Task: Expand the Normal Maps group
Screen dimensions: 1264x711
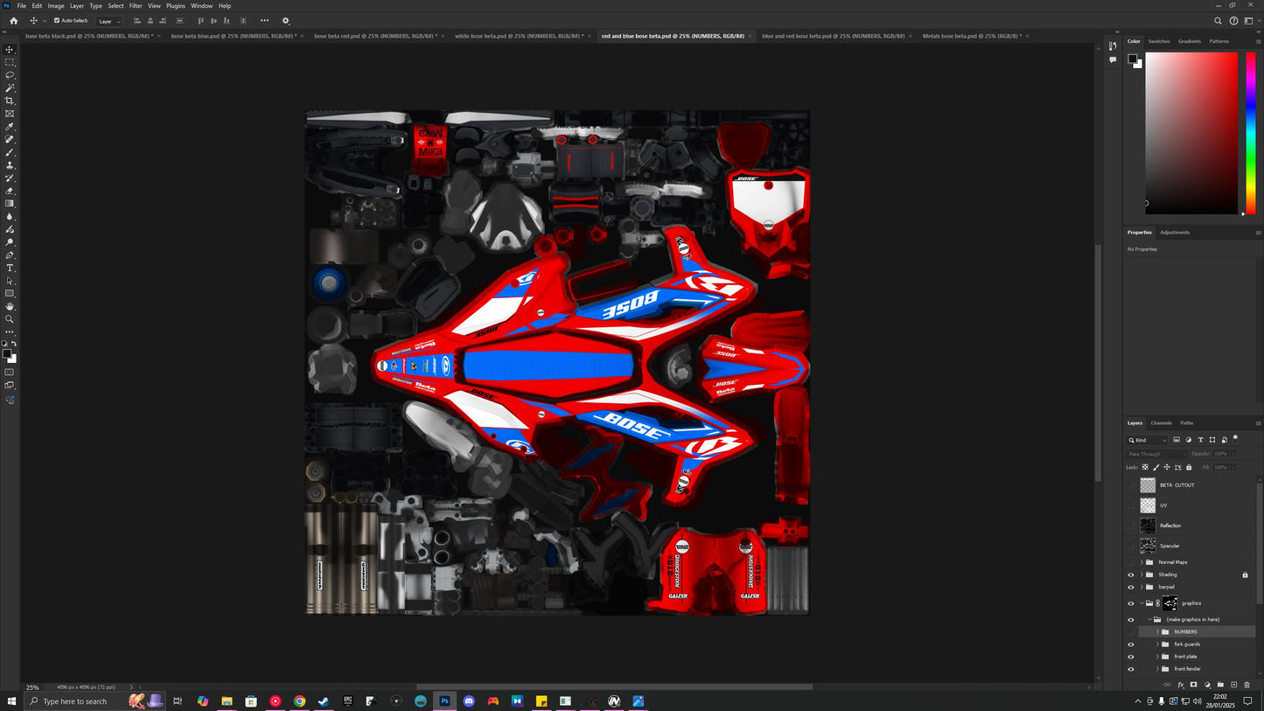Action: pyautogui.click(x=1142, y=562)
